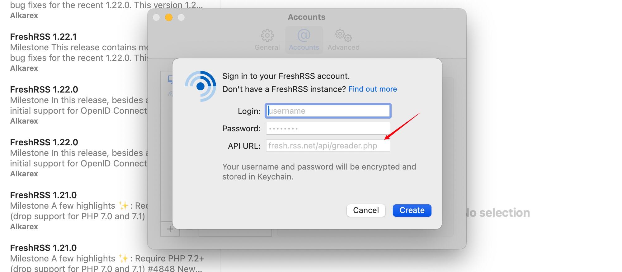Viewport: 622px width, 272px height.
Task: Click the gray zoom button of Accounts window
Action: pos(181,17)
